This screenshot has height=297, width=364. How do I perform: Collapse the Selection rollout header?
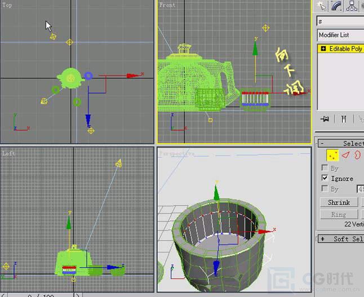pyautogui.click(x=341, y=143)
